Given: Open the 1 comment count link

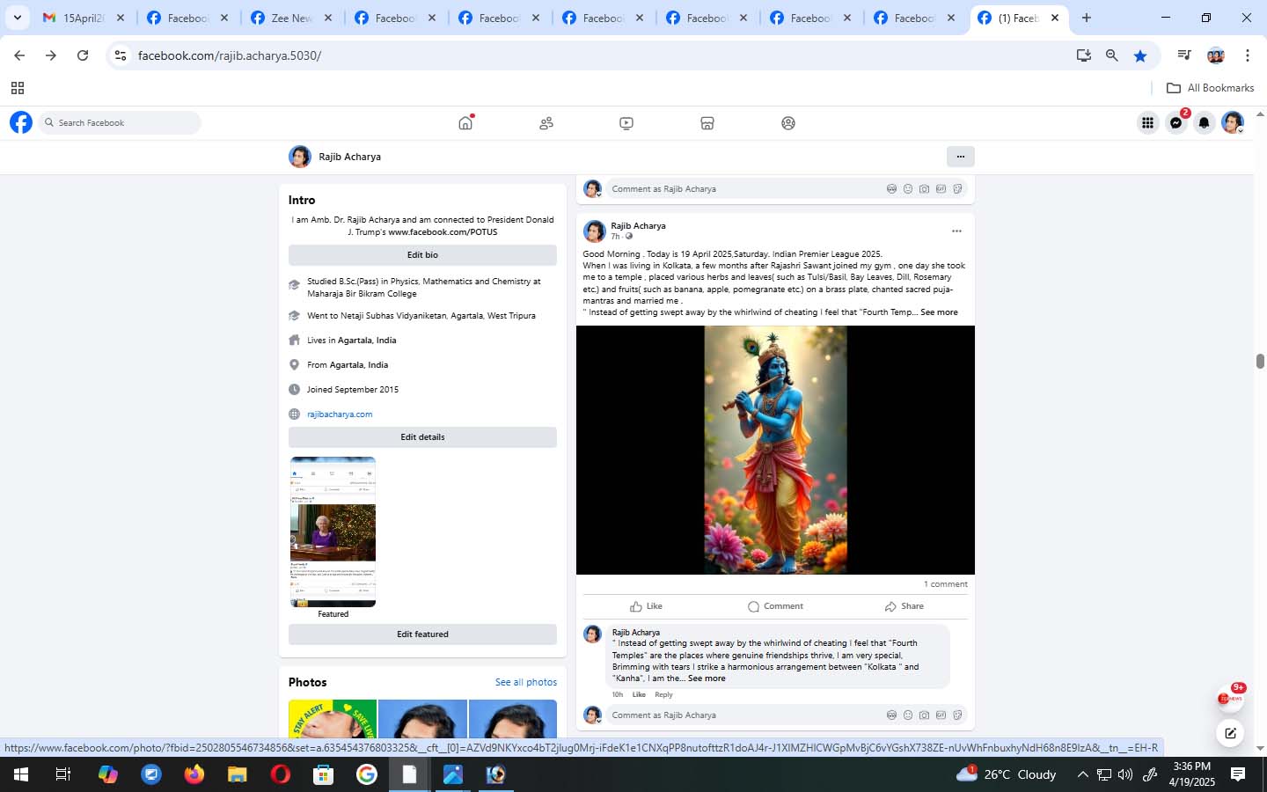Looking at the screenshot, I should coord(945,584).
